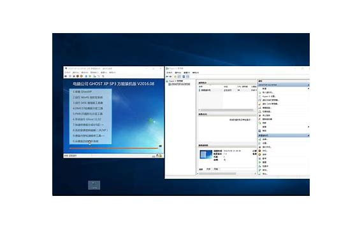Click the grayed Start icon in VM connection toolbar
Screen dimensions: 362x229
click(69, 76)
